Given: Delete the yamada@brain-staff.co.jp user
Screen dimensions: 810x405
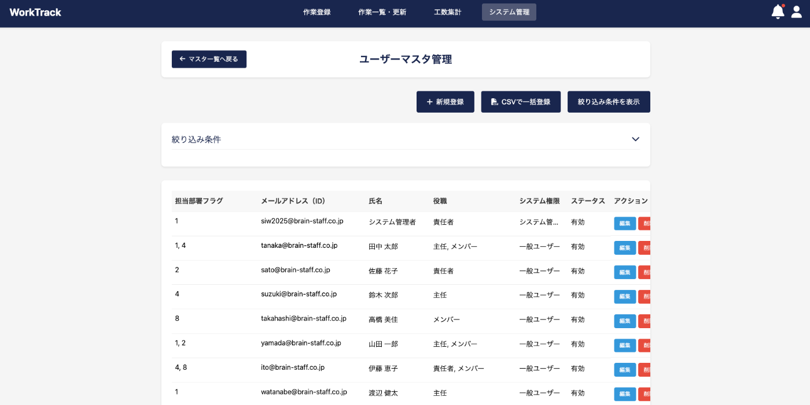Looking at the screenshot, I should (645, 345).
